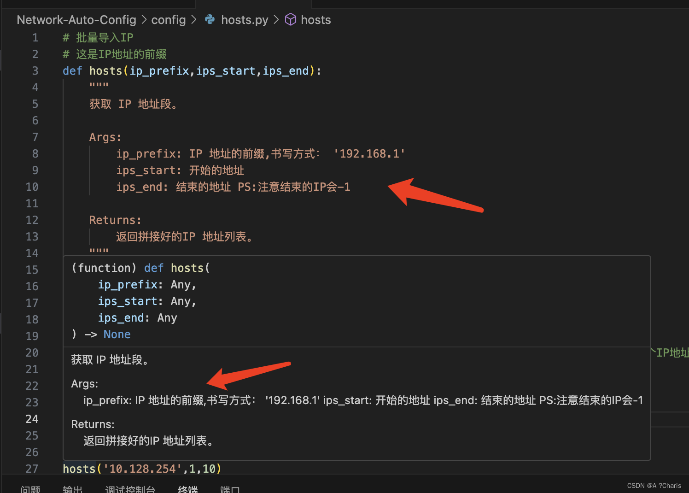Click '返回拼接好的IP 地址列表。' in editor
This screenshot has width=689, height=493.
[184, 237]
